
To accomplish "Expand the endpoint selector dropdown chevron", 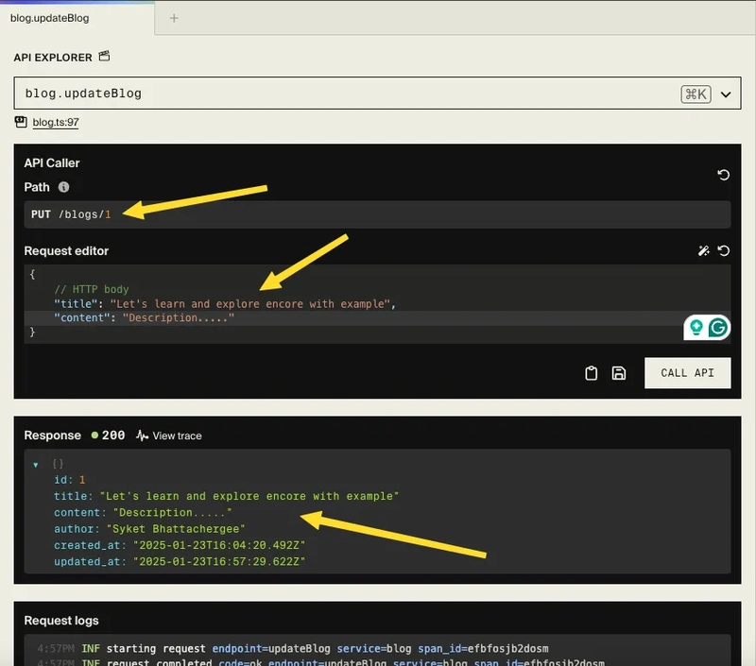I will 726,94.
